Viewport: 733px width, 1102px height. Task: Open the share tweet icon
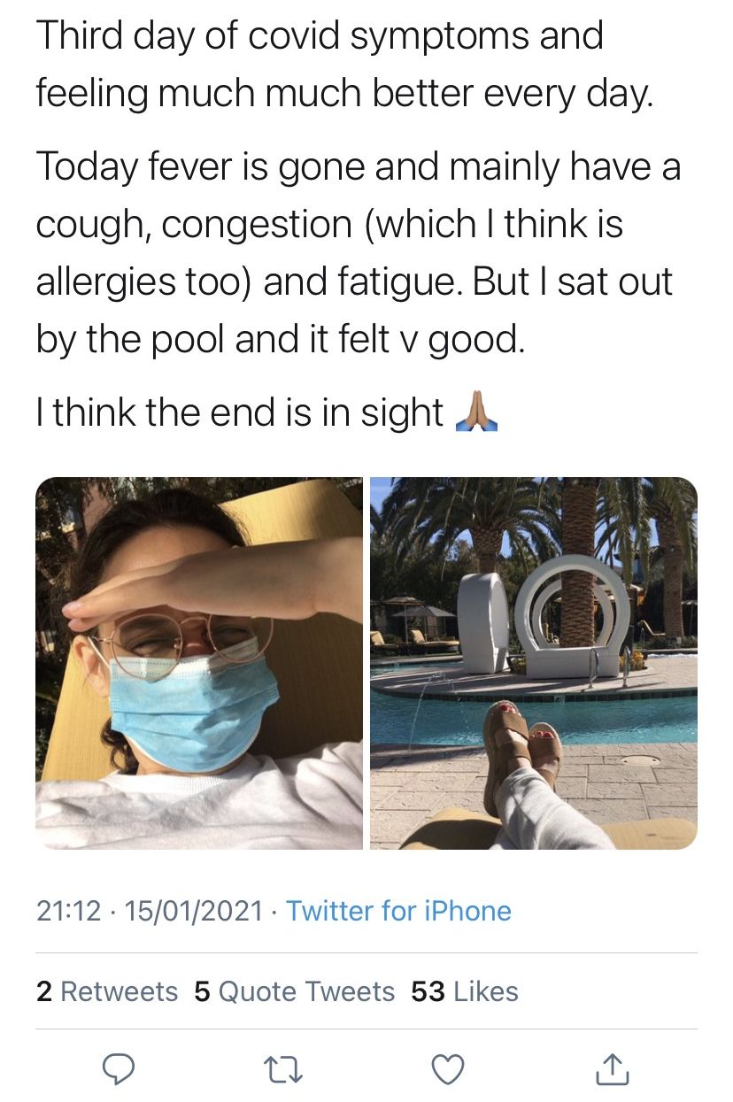click(613, 1070)
